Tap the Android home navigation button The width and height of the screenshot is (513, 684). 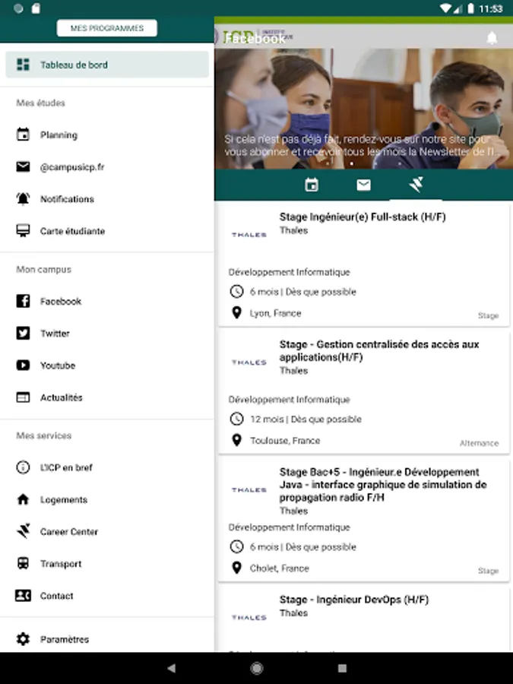[x=257, y=668]
